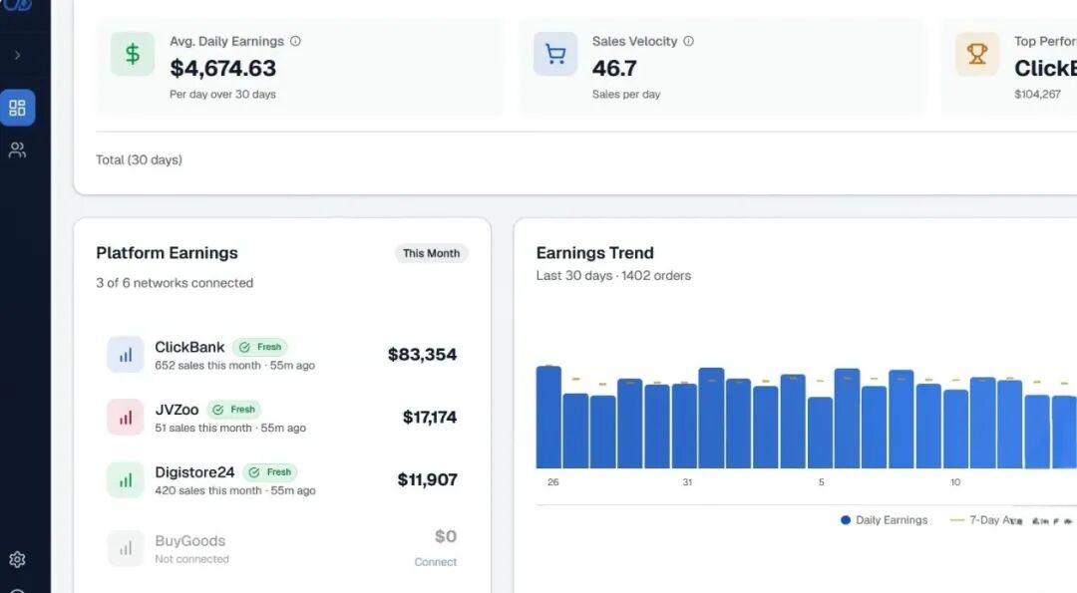Click the Digistore24 bar chart icon
Image resolution: width=1077 pixels, height=593 pixels.
pos(126,479)
